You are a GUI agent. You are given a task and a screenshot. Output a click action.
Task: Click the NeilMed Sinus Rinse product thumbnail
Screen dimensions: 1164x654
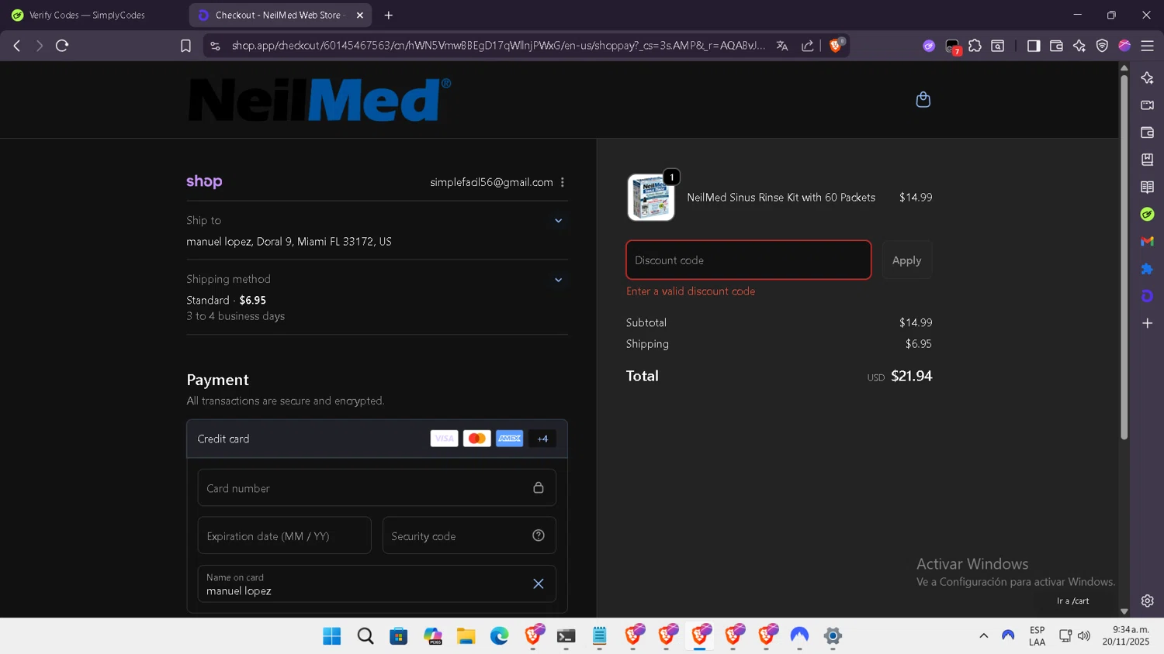[x=650, y=197]
